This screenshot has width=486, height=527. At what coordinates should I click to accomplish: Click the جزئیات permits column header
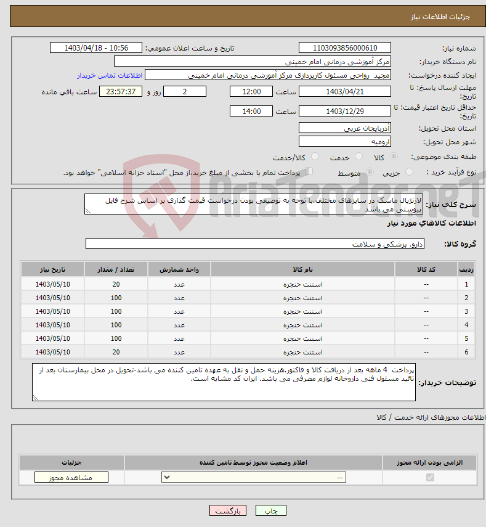click(x=71, y=462)
